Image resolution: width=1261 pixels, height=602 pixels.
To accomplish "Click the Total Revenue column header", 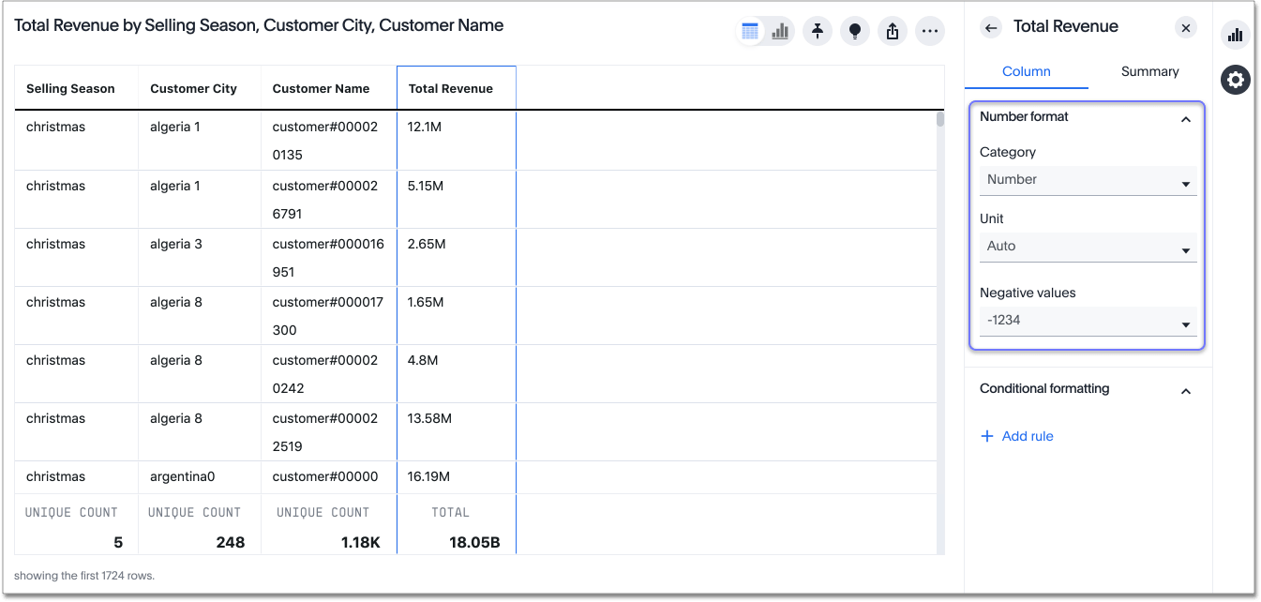I will (451, 89).
